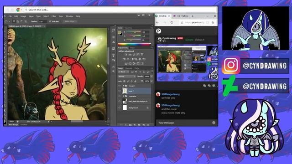Add a Photo Filter adjustment layer
The width and height of the screenshot is (292, 164).
(136, 59)
